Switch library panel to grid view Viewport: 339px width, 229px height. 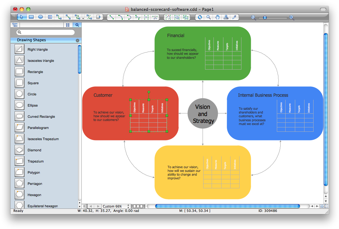pos(68,25)
